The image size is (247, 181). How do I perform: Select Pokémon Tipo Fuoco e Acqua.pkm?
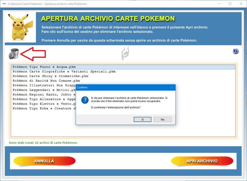point(44,67)
